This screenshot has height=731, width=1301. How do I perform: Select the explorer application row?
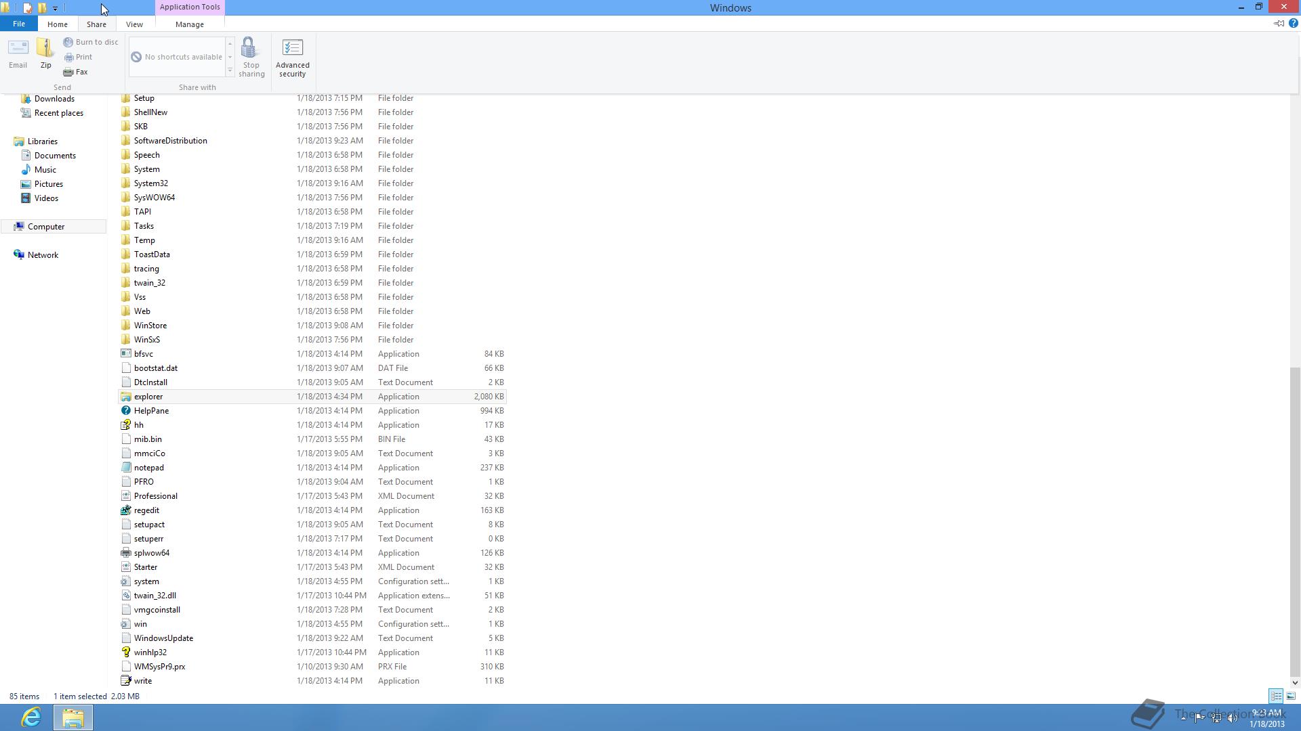click(312, 397)
